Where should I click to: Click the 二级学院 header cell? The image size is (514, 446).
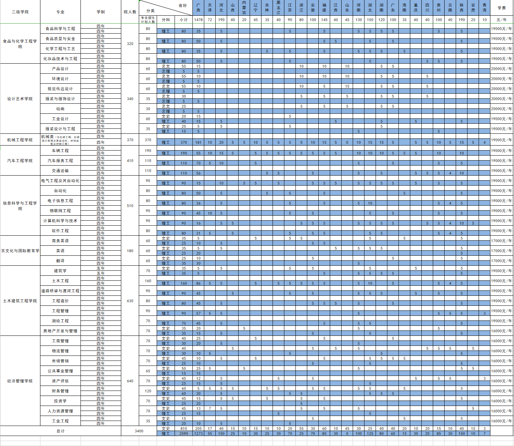20,12
